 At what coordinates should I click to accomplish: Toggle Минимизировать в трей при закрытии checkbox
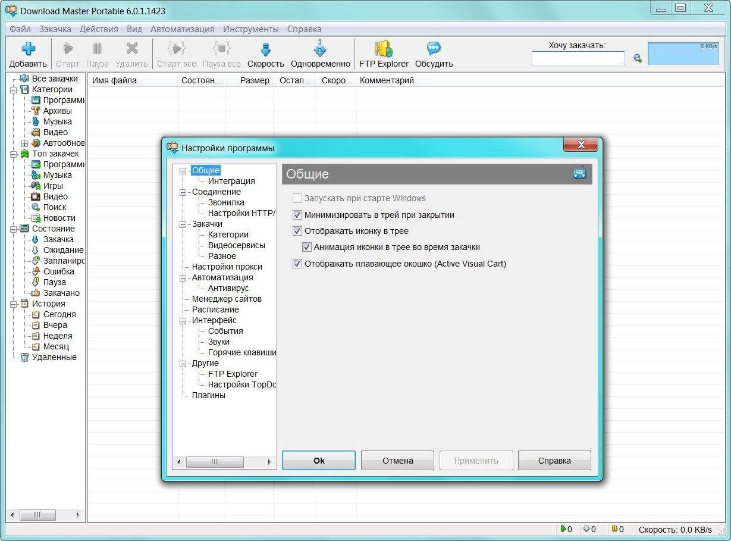click(x=297, y=215)
